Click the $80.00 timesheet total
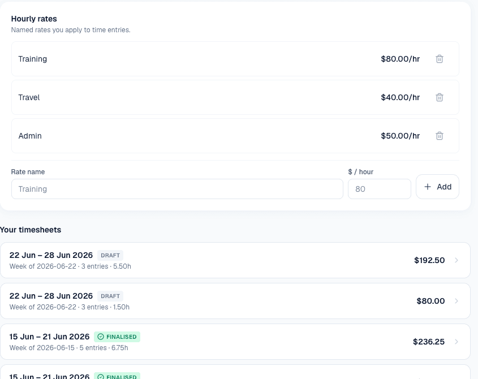This screenshot has height=379, width=478. coord(430,301)
